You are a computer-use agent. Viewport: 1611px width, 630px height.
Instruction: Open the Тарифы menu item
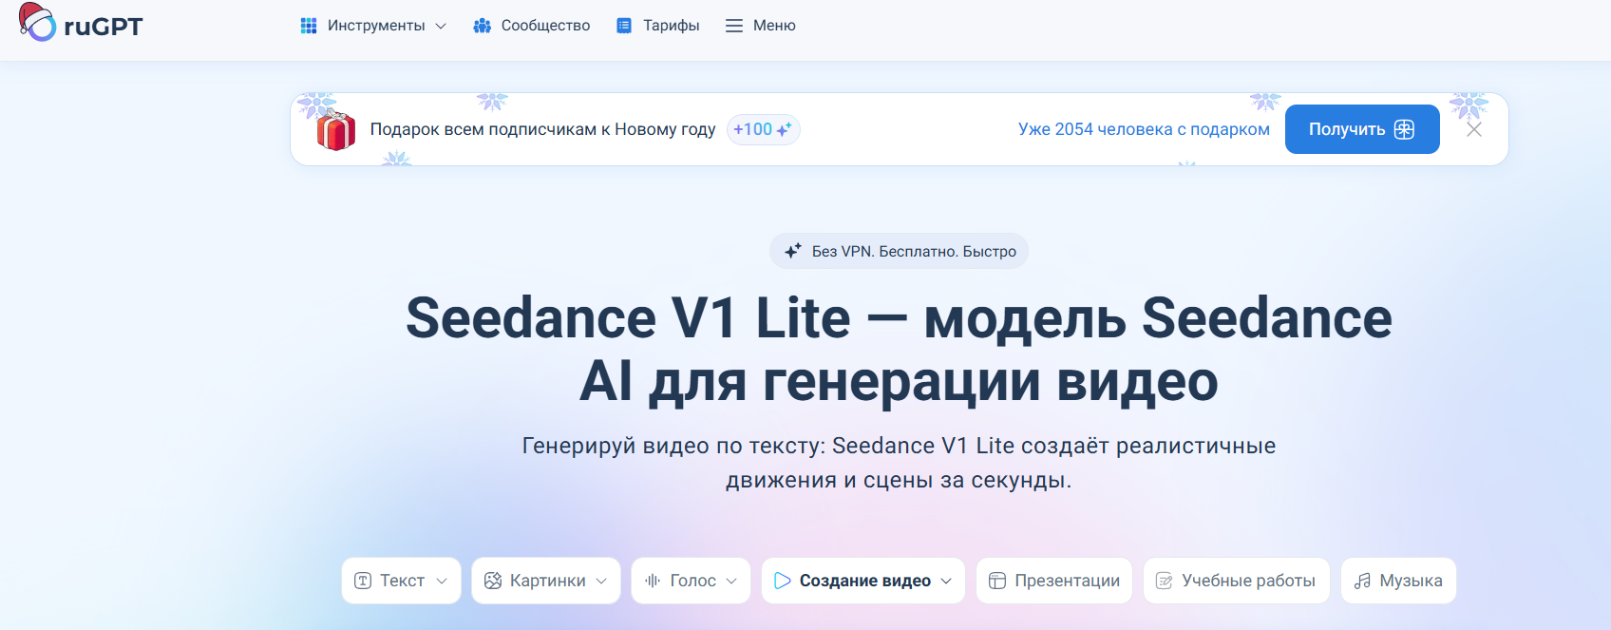pyautogui.click(x=658, y=26)
